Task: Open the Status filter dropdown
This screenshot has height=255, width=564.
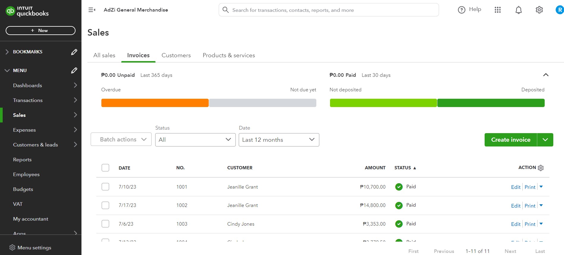Action: tap(195, 140)
